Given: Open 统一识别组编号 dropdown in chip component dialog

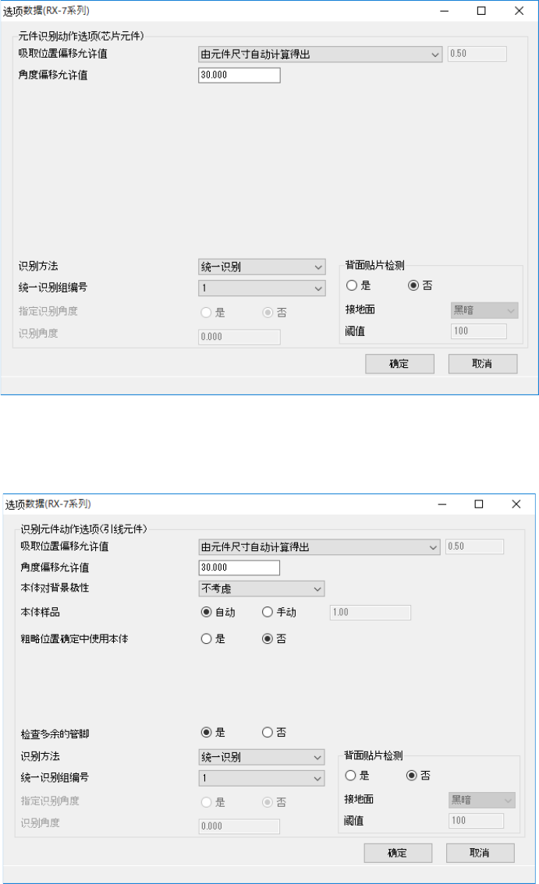Looking at the screenshot, I should pos(262,288).
